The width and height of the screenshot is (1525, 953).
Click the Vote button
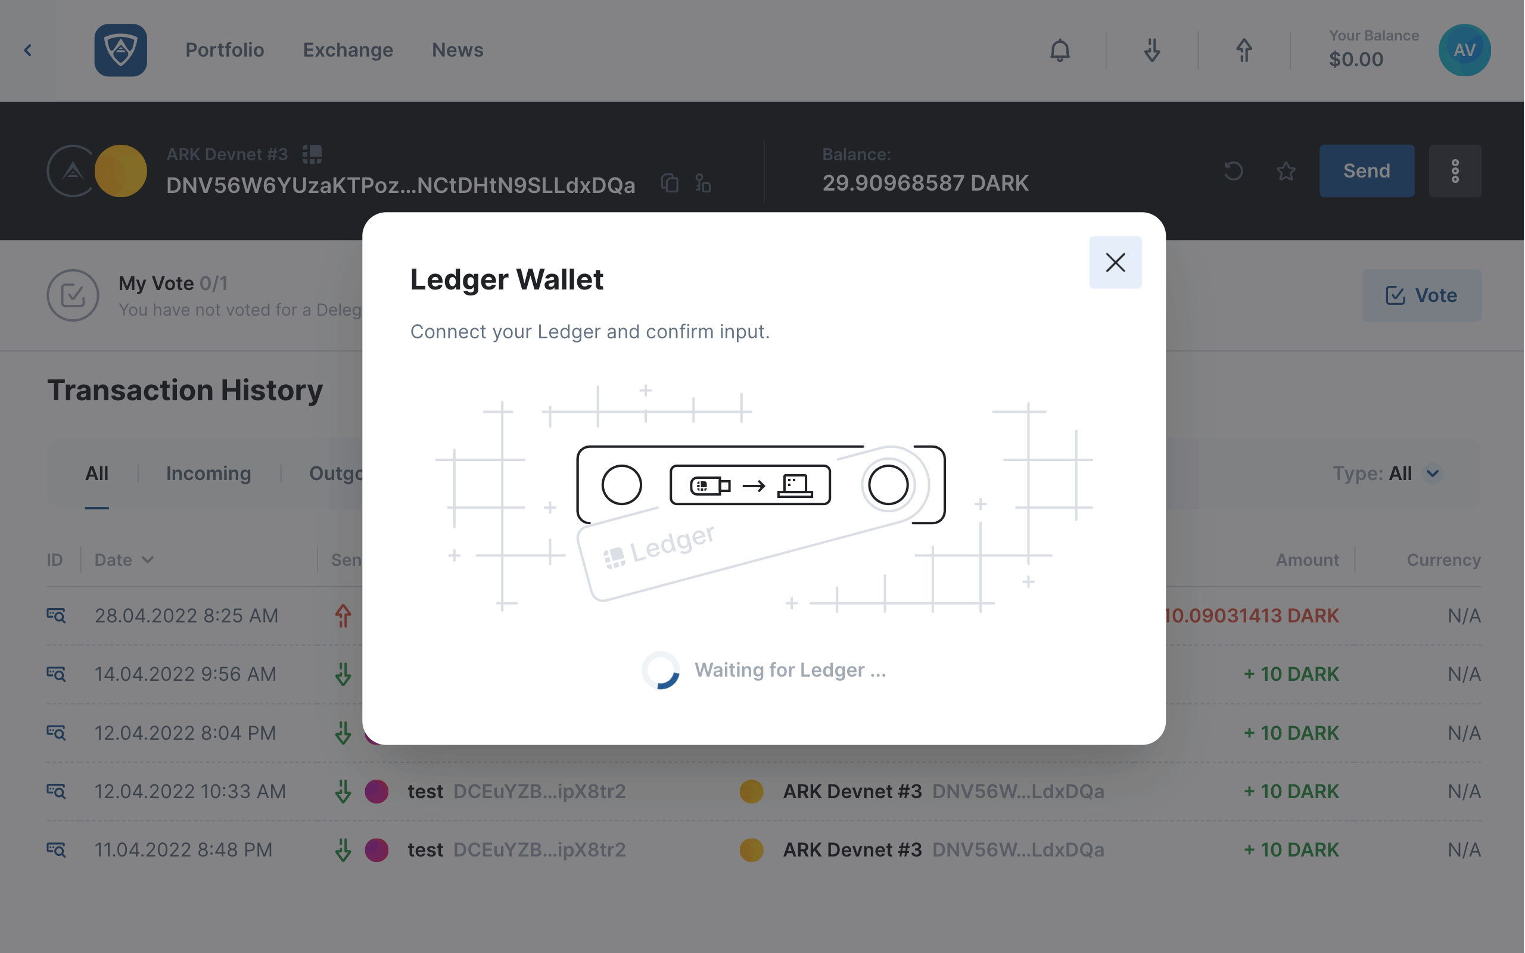pos(1421,295)
